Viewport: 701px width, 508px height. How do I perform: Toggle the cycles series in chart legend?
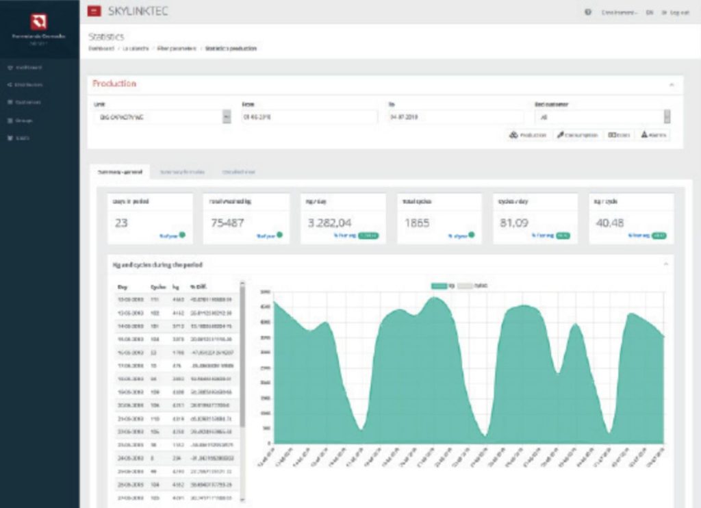(472, 285)
